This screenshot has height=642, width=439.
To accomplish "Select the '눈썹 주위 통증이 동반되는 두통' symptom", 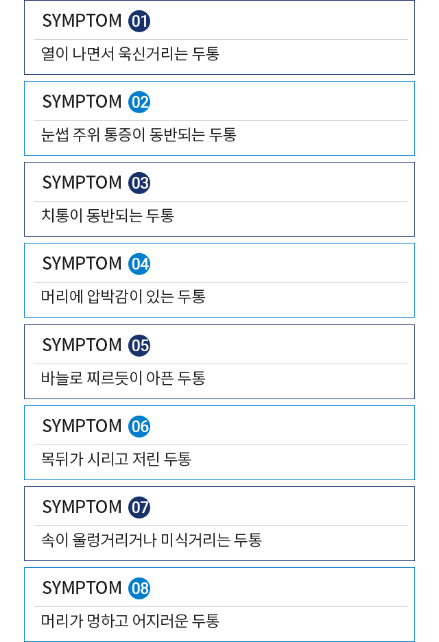I will pyautogui.click(x=139, y=134).
